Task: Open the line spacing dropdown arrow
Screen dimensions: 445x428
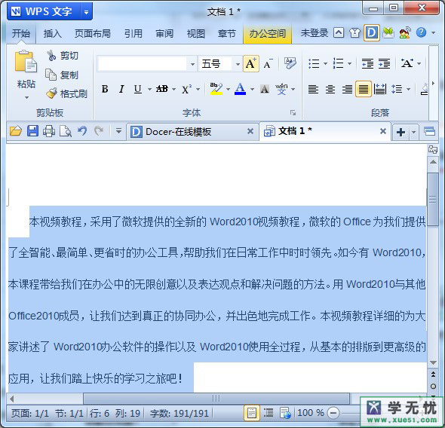Action: click(x=408, y=89)
